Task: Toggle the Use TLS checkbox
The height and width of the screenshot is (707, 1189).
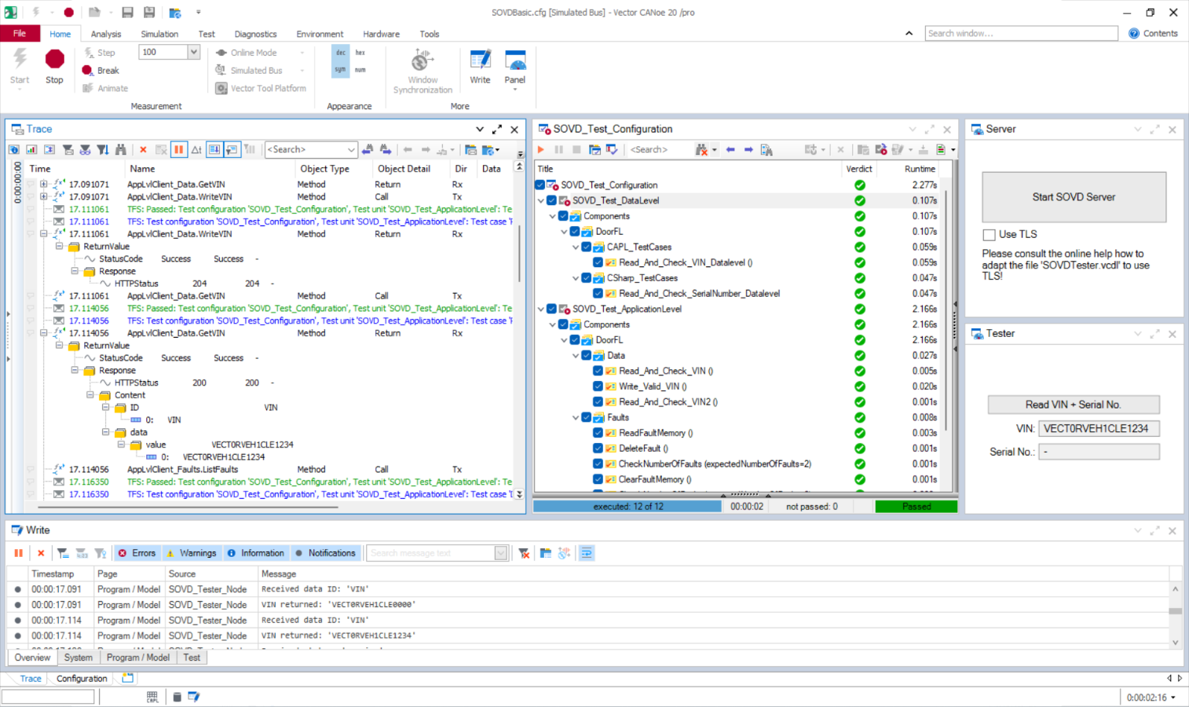Action: [x=990, y=234]
